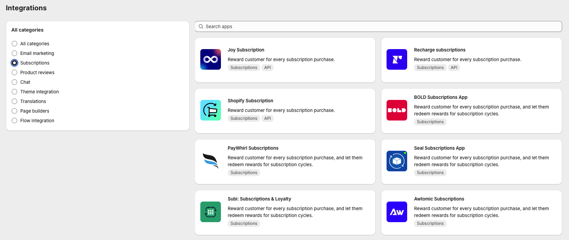Image resolution: width=569 pixels, height=240 pixels.
Task: Choose the Email marketing category filter
Action: tap(14, 53)
